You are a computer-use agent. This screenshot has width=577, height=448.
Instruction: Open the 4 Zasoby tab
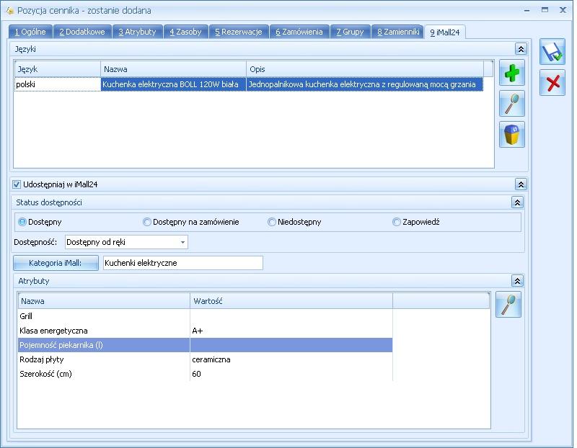point(186,32)
